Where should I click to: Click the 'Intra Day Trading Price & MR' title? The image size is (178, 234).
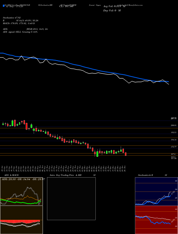click(66, 175)
